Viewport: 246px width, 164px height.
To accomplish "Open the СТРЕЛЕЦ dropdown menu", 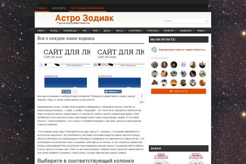I will pyautogui.click(x=153, y=31).
